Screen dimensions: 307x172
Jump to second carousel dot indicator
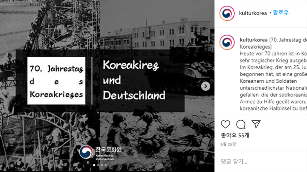click(x=98, y=165)
